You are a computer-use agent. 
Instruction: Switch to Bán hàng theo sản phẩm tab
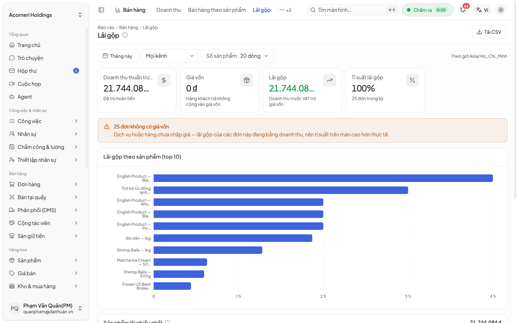217,10
